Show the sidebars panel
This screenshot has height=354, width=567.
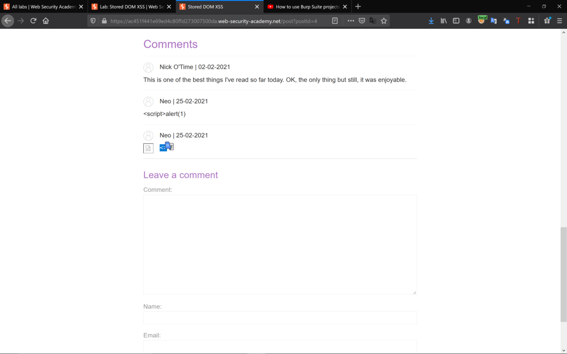[x=456, y=21]
